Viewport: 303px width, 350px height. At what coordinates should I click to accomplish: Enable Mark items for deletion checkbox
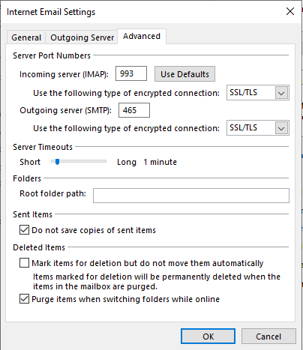point(24,263)
